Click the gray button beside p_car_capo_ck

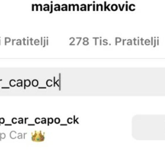coord(148,127)
